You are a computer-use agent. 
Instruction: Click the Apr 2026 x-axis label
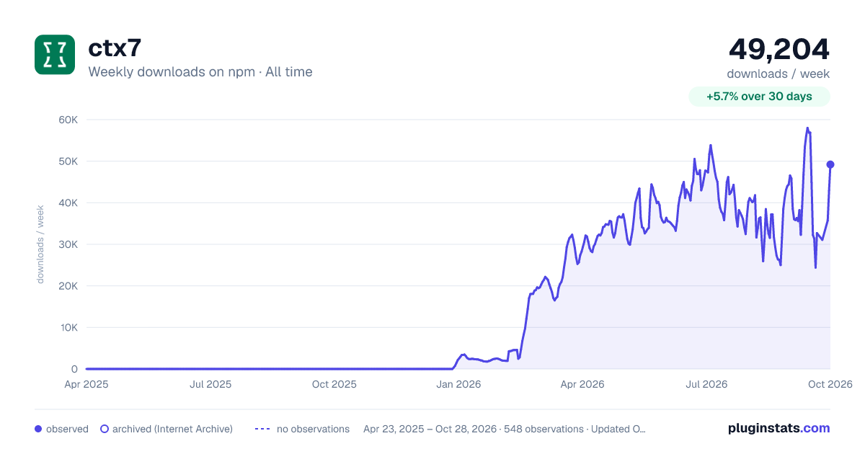click(x=582, y=385)
